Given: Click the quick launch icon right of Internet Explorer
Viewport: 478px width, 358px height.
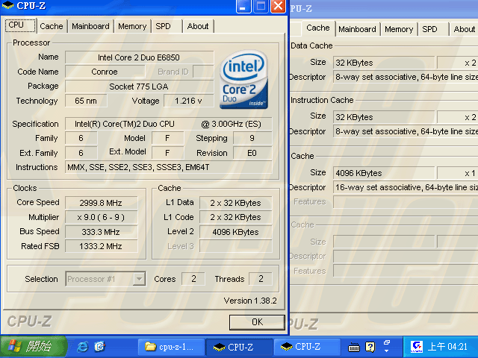Looking at the screenshot, I should click(100, 347).
